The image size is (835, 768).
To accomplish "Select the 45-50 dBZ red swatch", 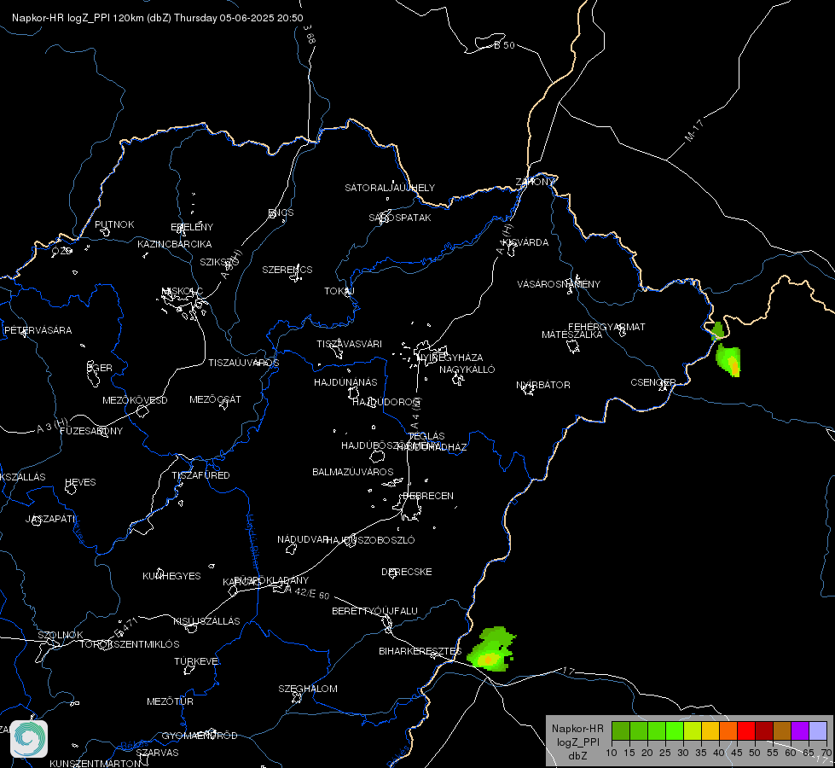I will [x=746, y=730].
